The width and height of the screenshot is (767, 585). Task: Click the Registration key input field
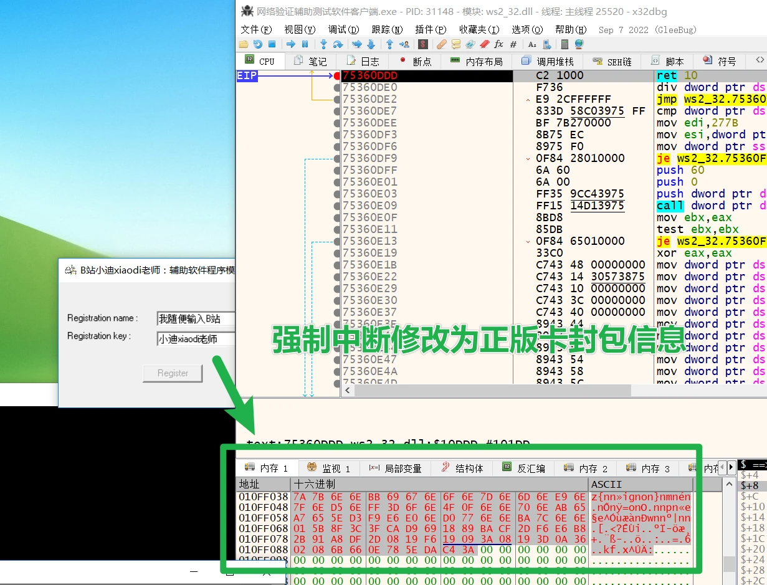(196, 339)
